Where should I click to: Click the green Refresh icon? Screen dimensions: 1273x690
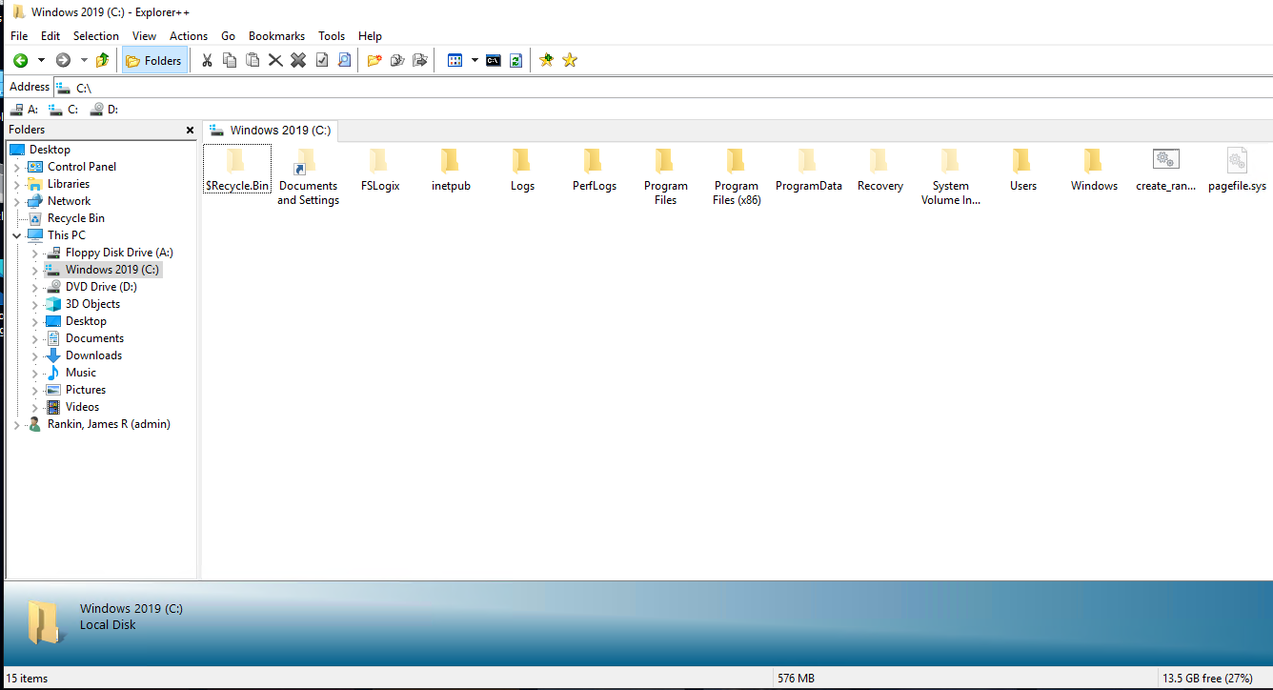515,60
